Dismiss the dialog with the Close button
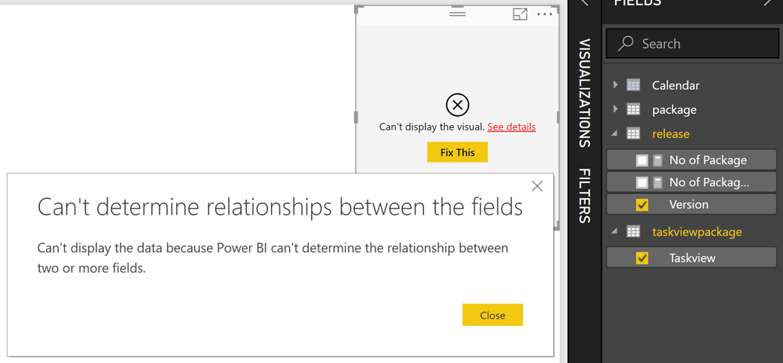The width and height of the screenshot is (783, 363). coord(492,315)
